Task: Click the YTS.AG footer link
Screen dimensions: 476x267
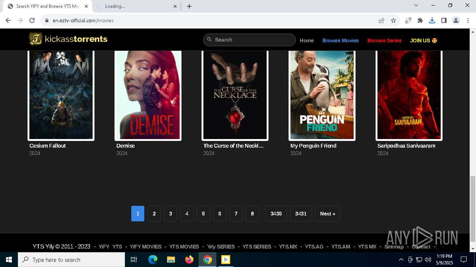Action: pyautogui.click(x=314, y=247)
